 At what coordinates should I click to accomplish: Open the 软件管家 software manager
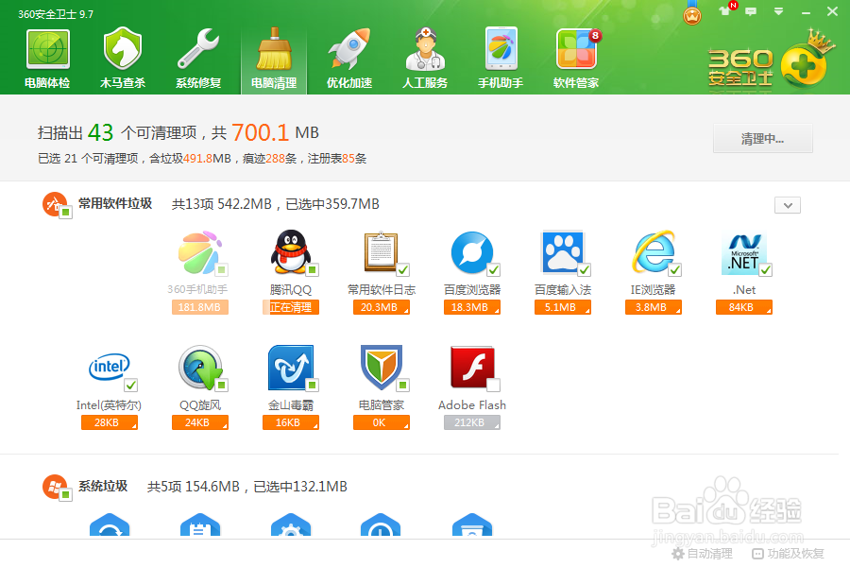tap(576, 57)
